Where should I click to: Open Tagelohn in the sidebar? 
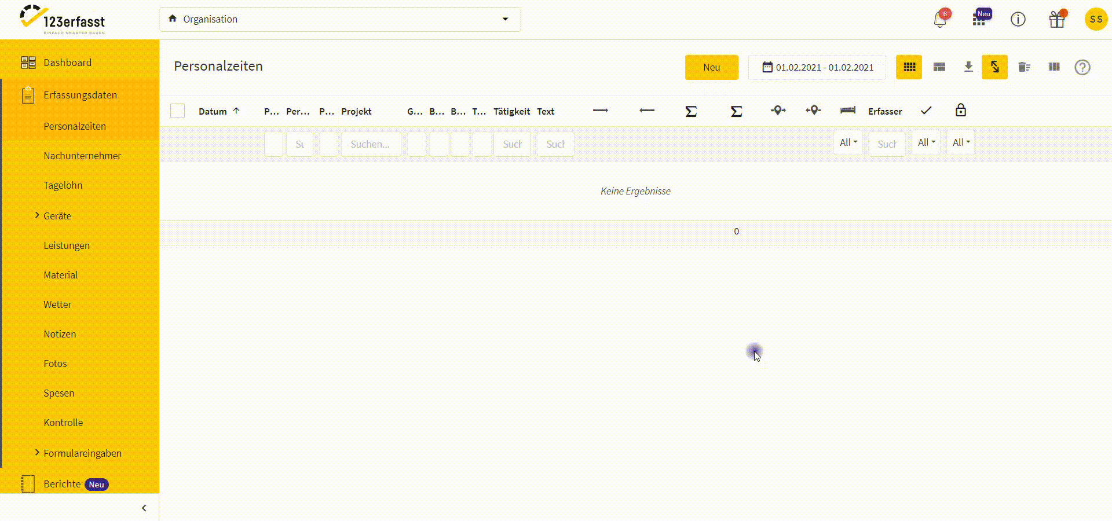pyautogui.click(x=63, y=185)
